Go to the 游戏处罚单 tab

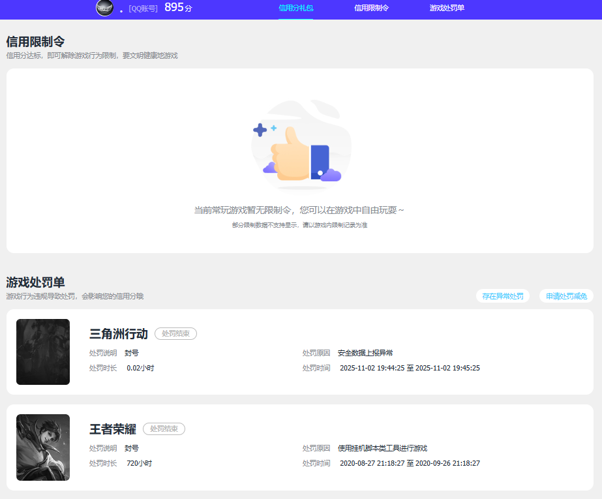(447, 8)
